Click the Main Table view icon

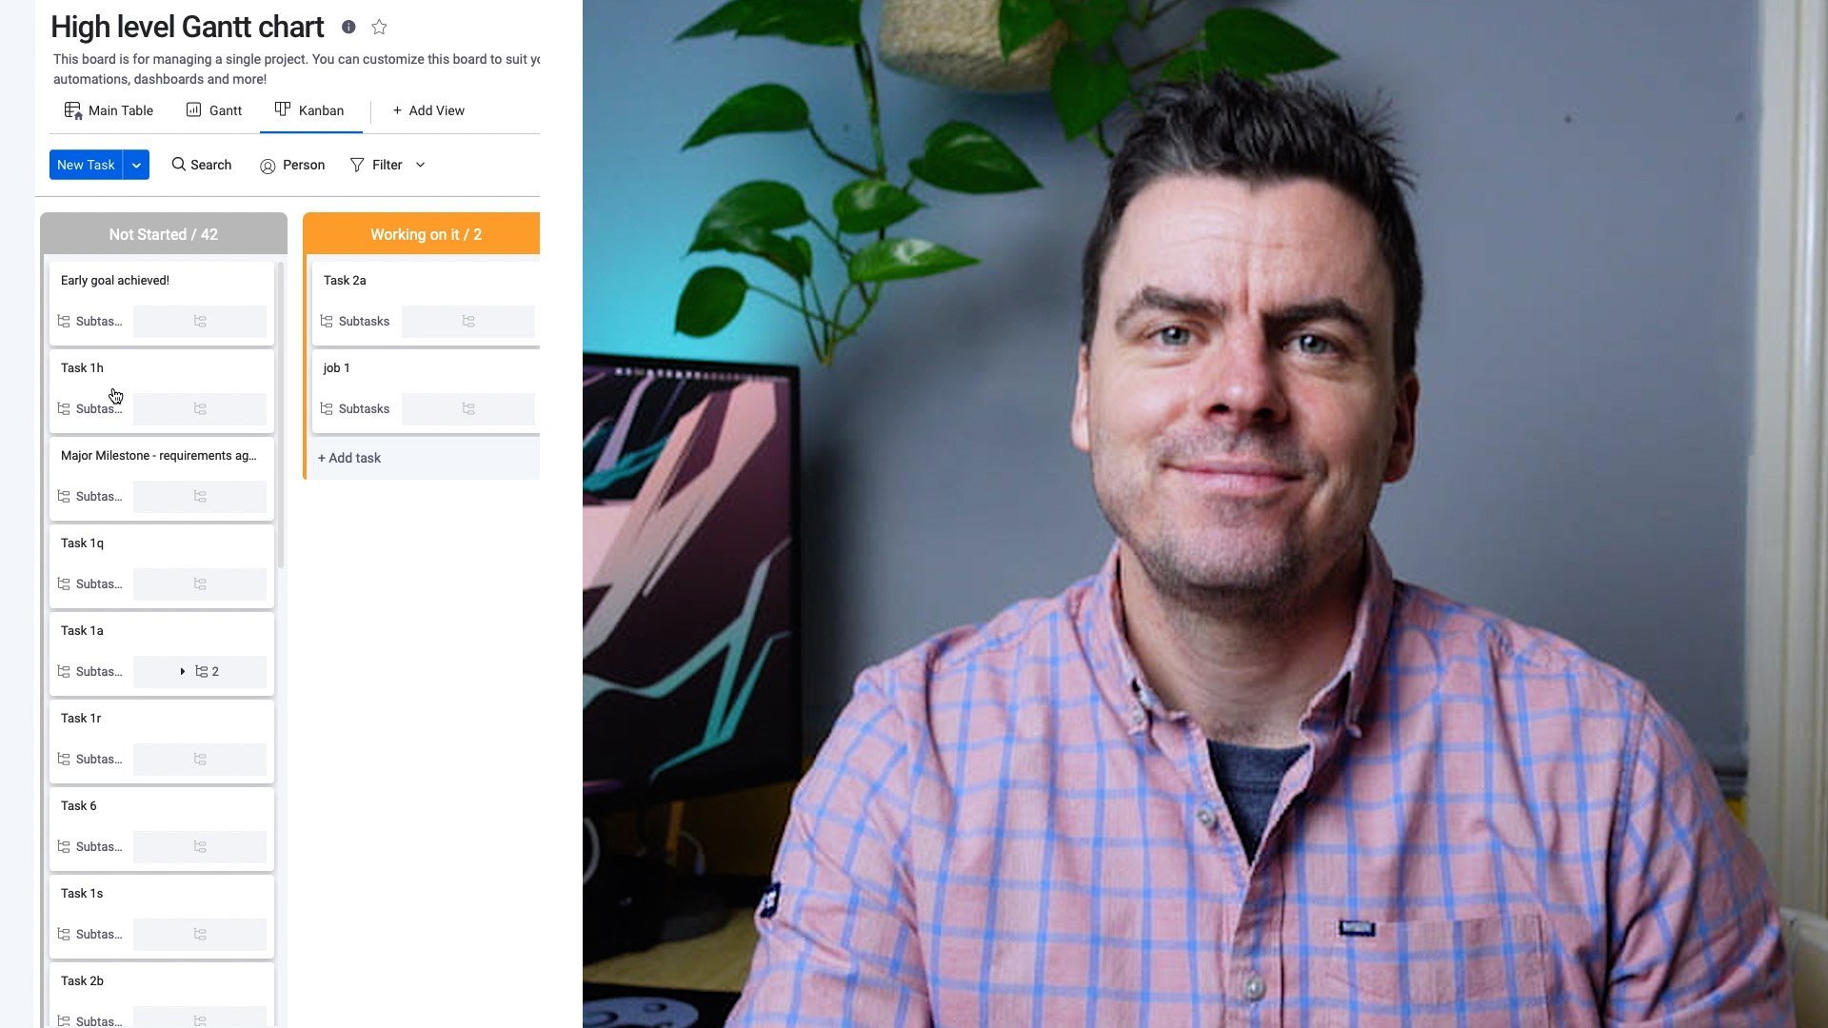click(x=72, y=110)
